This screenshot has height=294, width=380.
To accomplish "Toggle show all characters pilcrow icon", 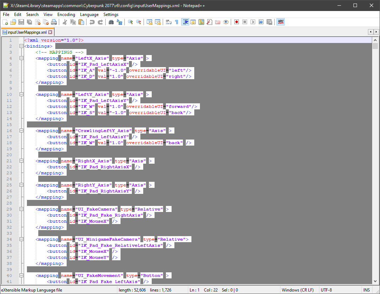I will 177,22.
